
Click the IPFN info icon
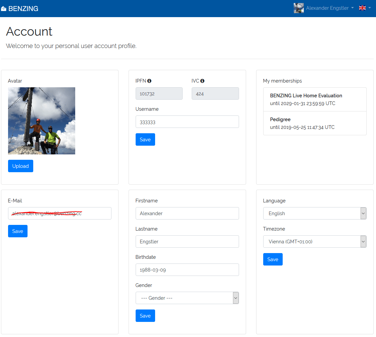click(149, 81)
